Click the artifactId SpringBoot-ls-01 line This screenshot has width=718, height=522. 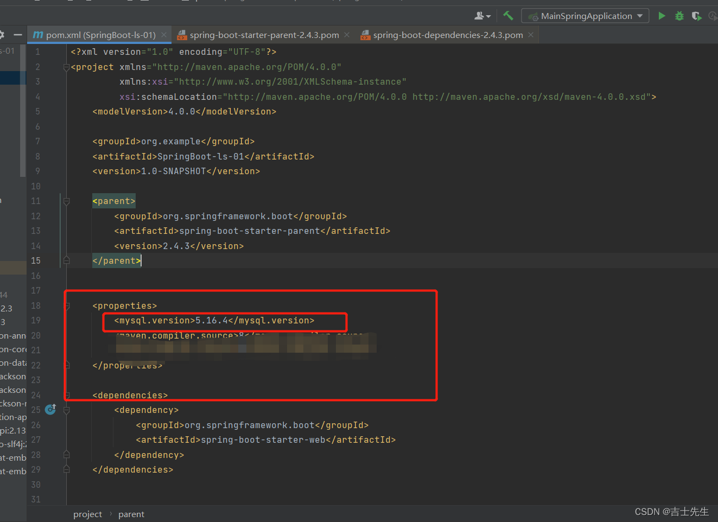(203, 156)
